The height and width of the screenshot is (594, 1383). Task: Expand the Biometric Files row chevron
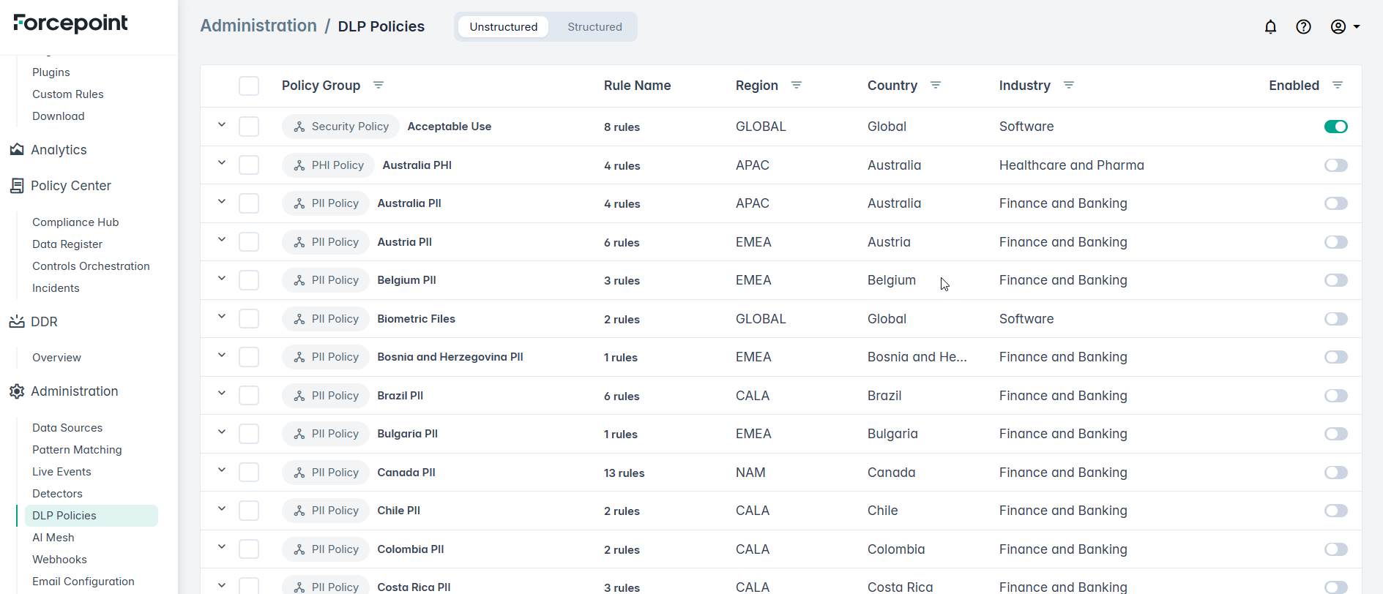click(222, 317)
